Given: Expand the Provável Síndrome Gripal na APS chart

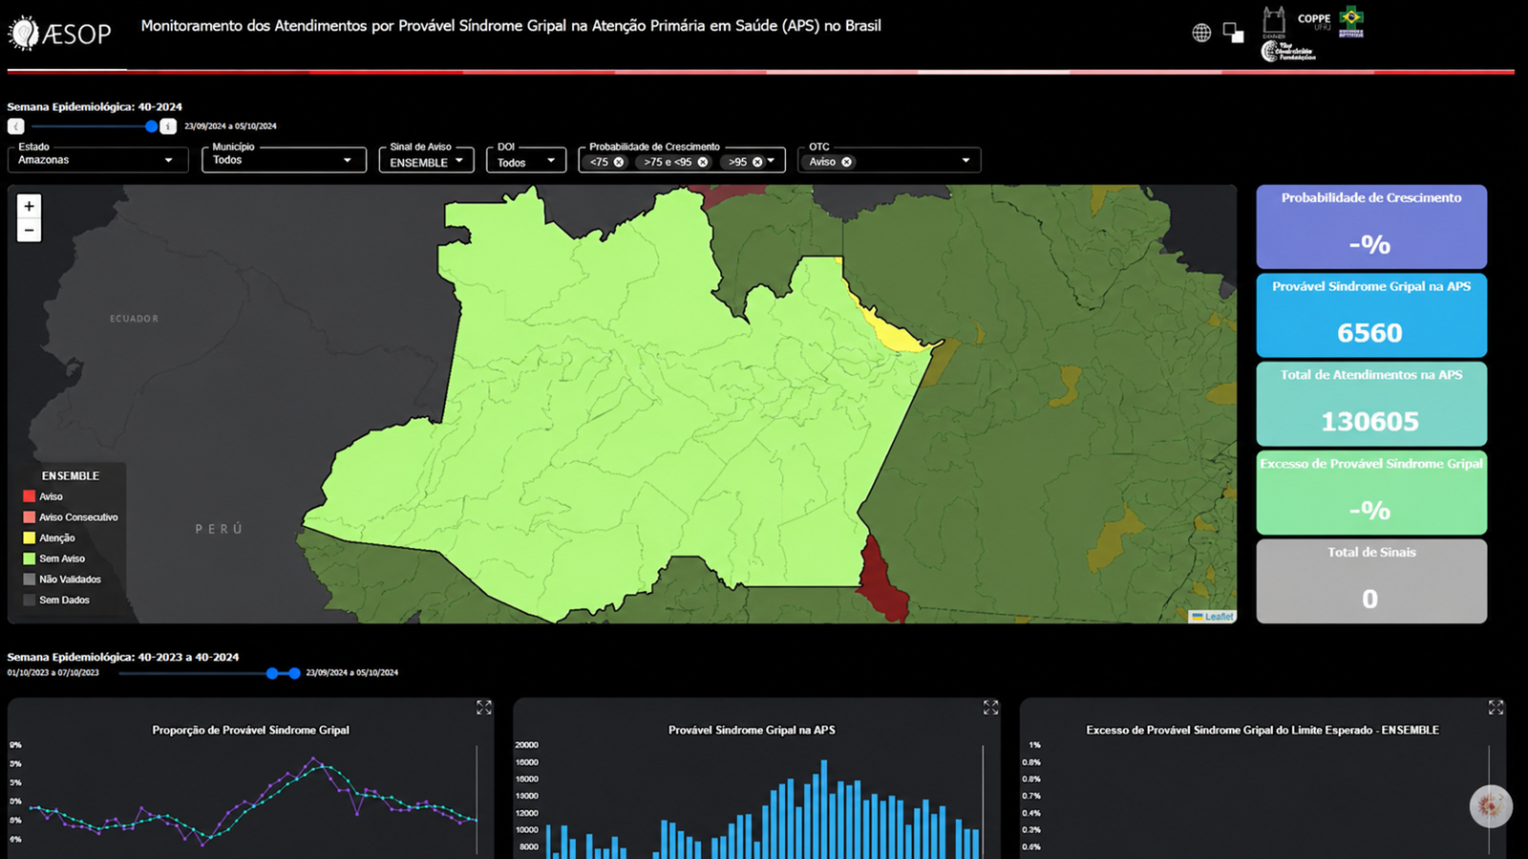Looking at the screenshot, I should click(x=990, y=707).
